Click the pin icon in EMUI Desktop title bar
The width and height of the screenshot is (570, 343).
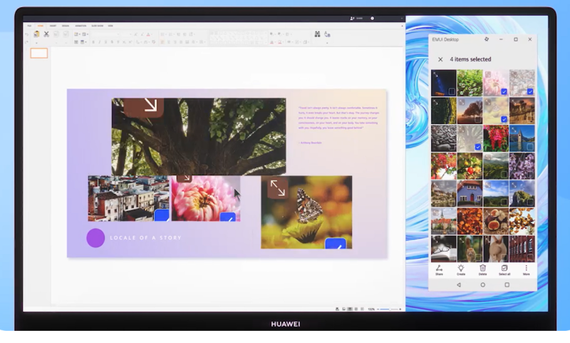487,39
